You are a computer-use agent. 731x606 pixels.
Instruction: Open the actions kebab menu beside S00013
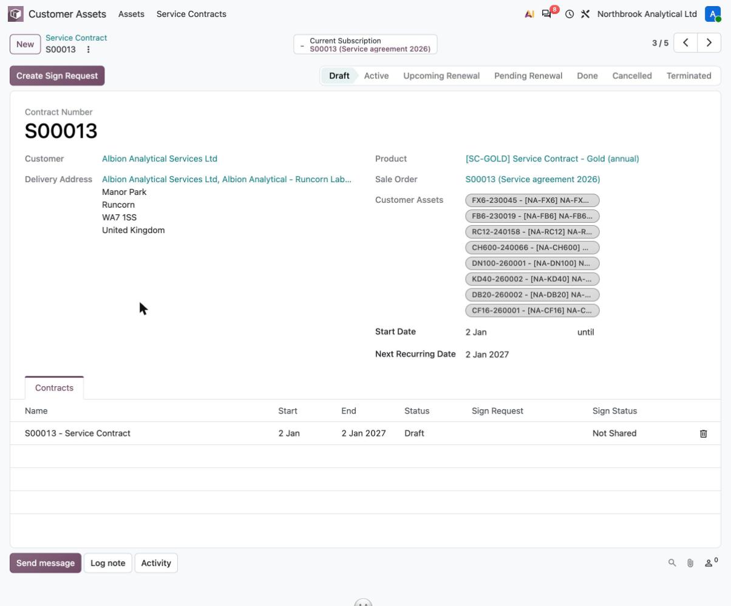point(88,50)
